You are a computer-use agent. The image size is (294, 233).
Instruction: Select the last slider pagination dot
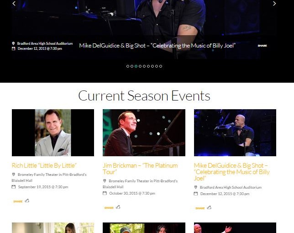coord(161,66)
